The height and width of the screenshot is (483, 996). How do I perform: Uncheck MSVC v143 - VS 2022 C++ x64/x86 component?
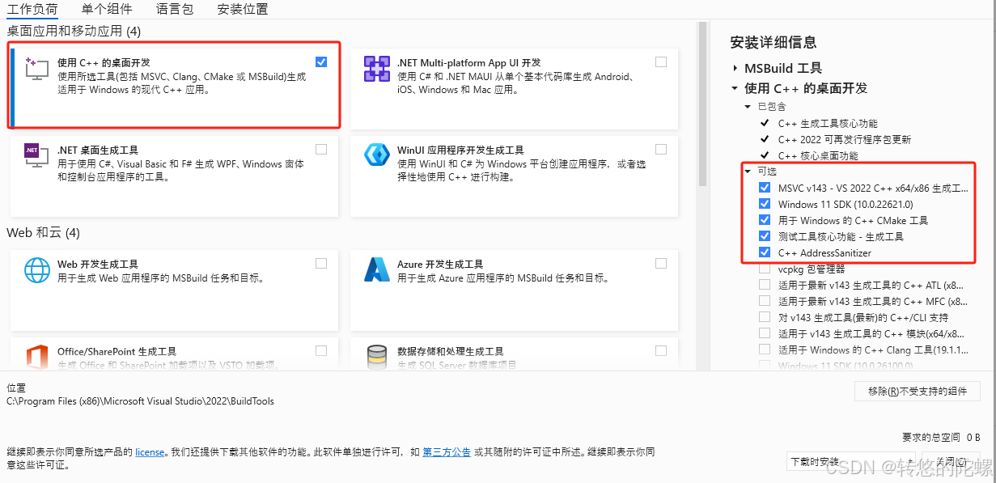(x=765, y=188)
